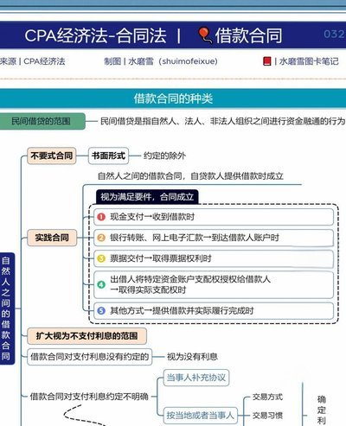Select the 民间借贷的范围 green node
The width and height of the screenshot is (346, 426).
[42, 121]
